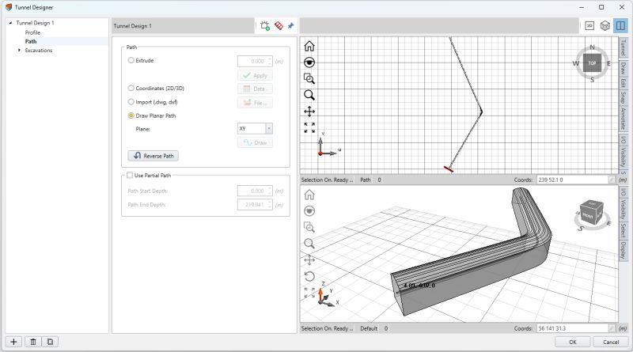Click the Apply button under Extrude
This screenshot has height=352, width=633.
[x=255, y=75]
